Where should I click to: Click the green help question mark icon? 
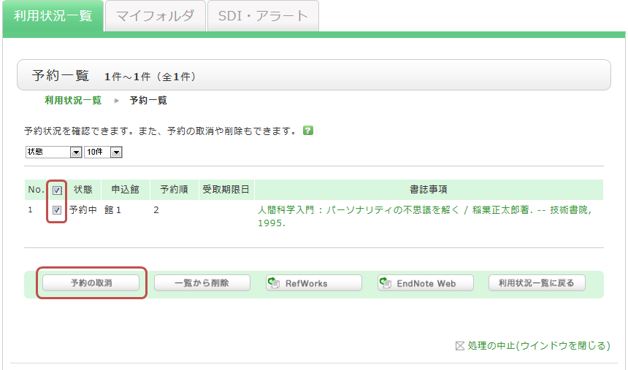(308, 131)
